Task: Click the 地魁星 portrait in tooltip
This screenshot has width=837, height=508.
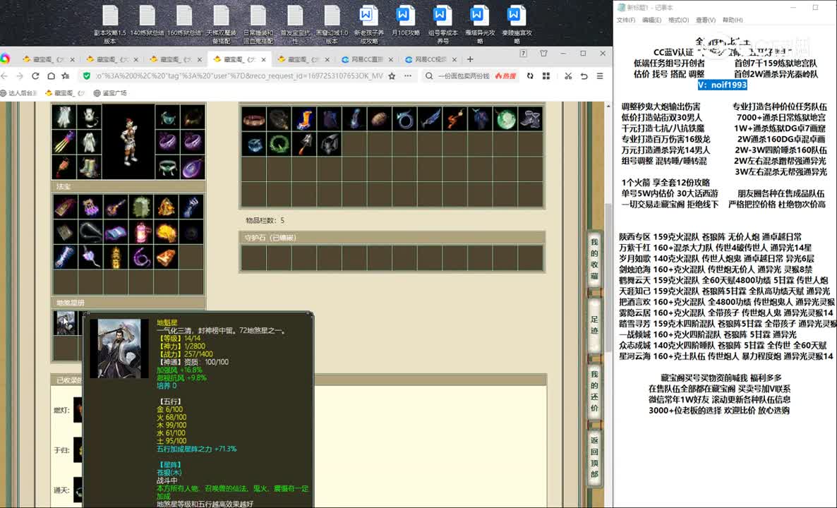Action: tap(119, 349)
